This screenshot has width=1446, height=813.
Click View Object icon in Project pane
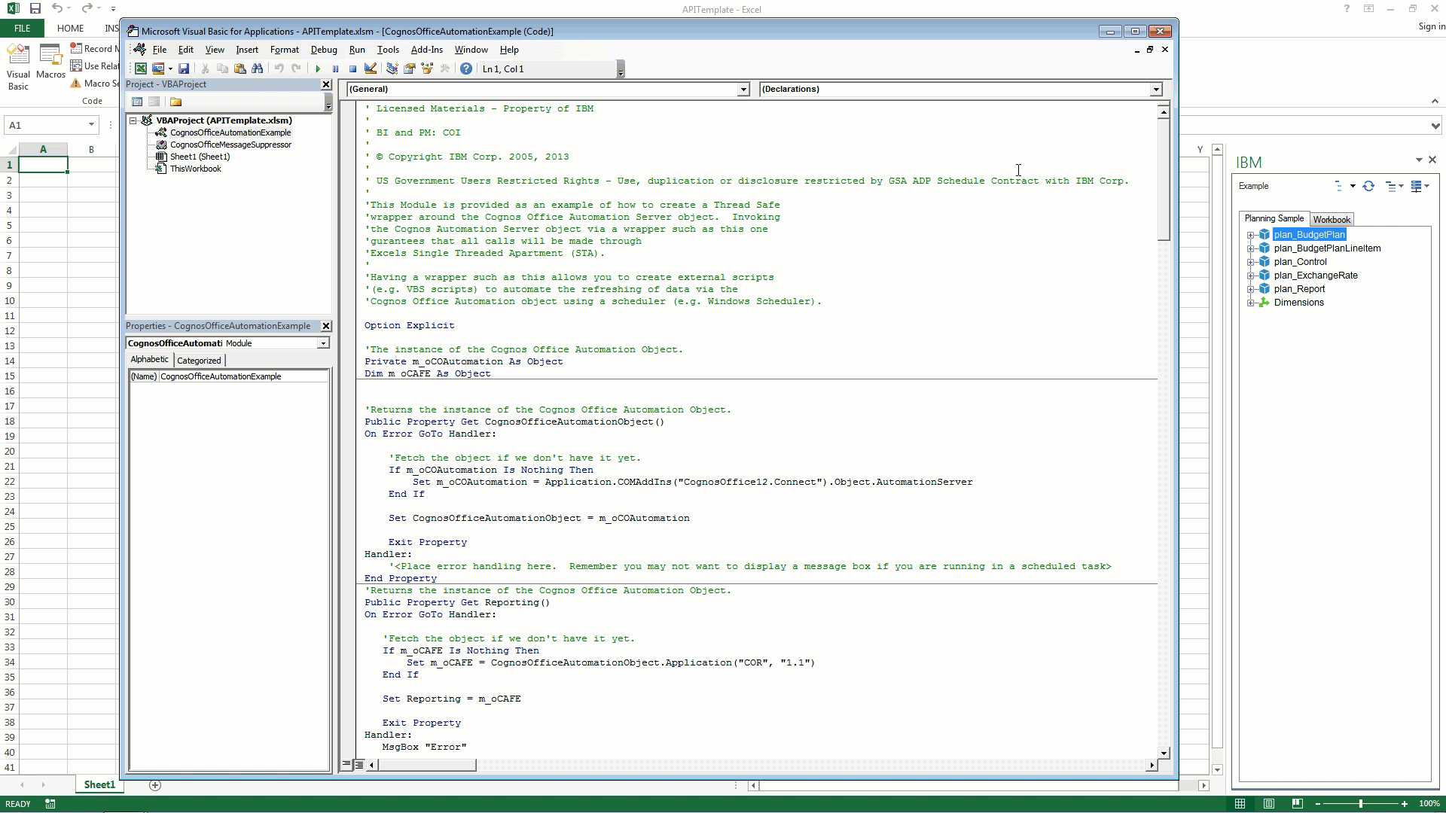[x=154, y=102]
